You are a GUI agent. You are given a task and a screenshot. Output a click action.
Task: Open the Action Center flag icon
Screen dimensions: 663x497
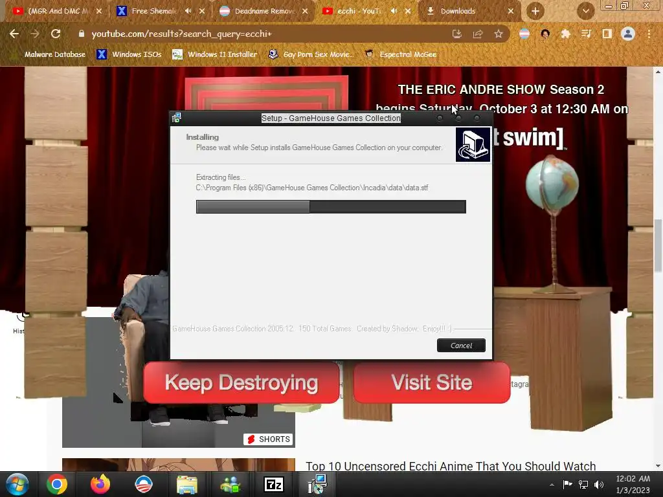(x=567, y=484)
